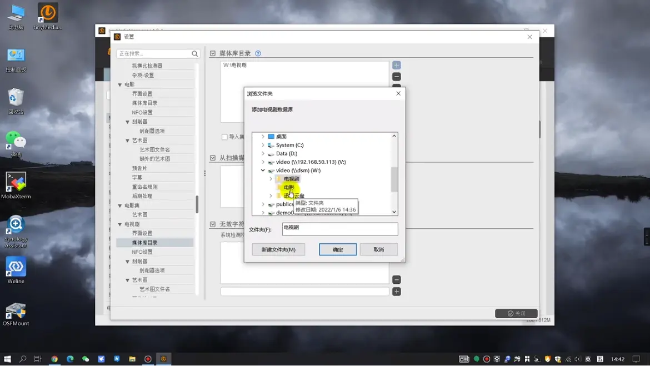Toggle the 从扫描 section collapse box
The height and width of the screenshot is (366, 650).
click(213, 158)
